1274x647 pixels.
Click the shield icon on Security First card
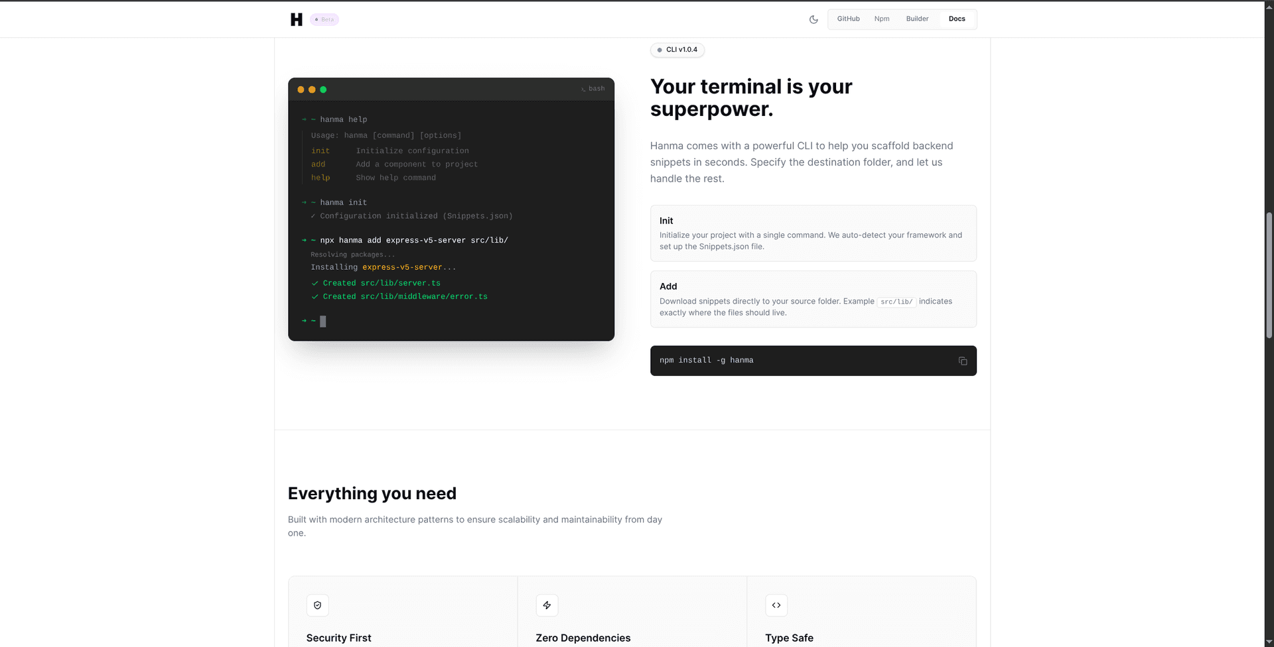click(317, 605)
